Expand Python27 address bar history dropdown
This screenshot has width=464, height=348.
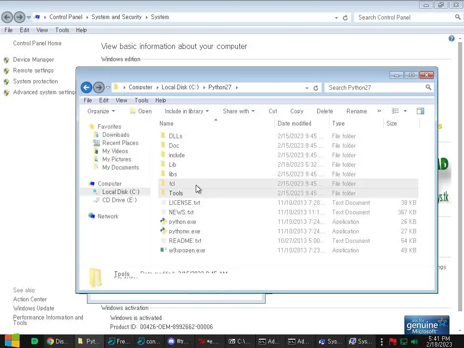[307, 88]
